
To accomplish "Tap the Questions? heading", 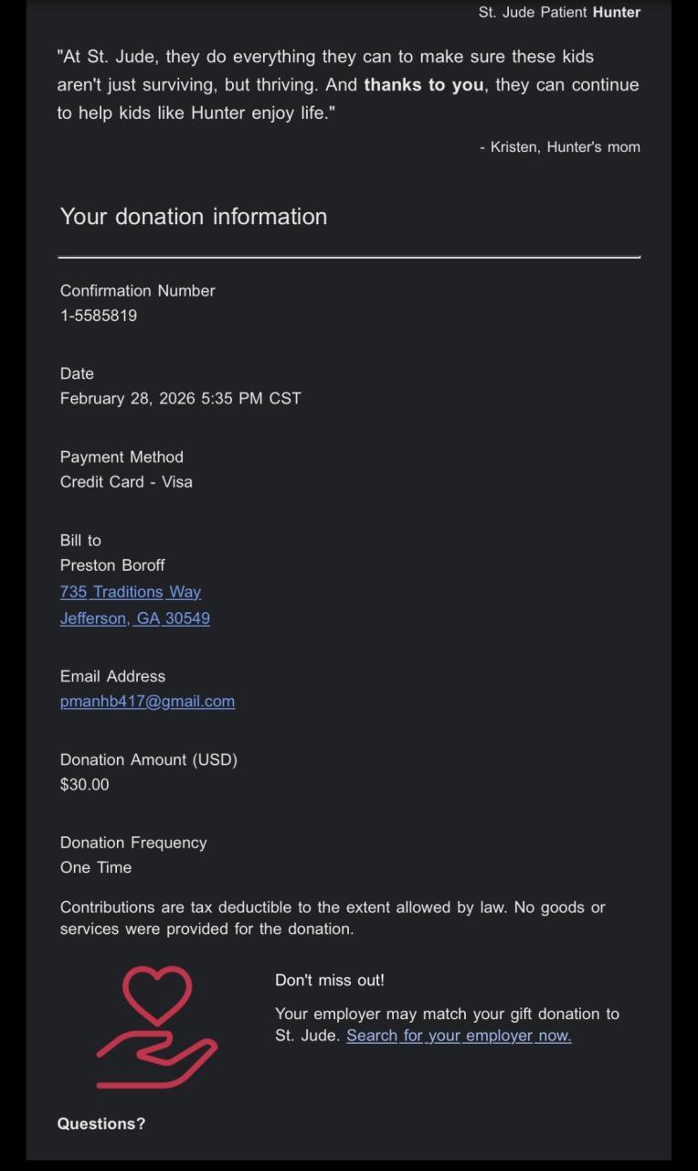I will click(101, 1123).
